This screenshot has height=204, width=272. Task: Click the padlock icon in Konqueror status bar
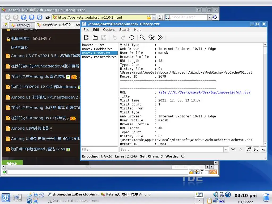point(191,172)
